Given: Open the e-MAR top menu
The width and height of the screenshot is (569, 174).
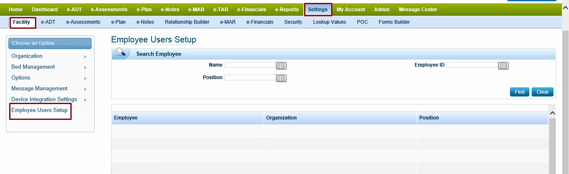Looking at the screenshot, I should 196,10.
